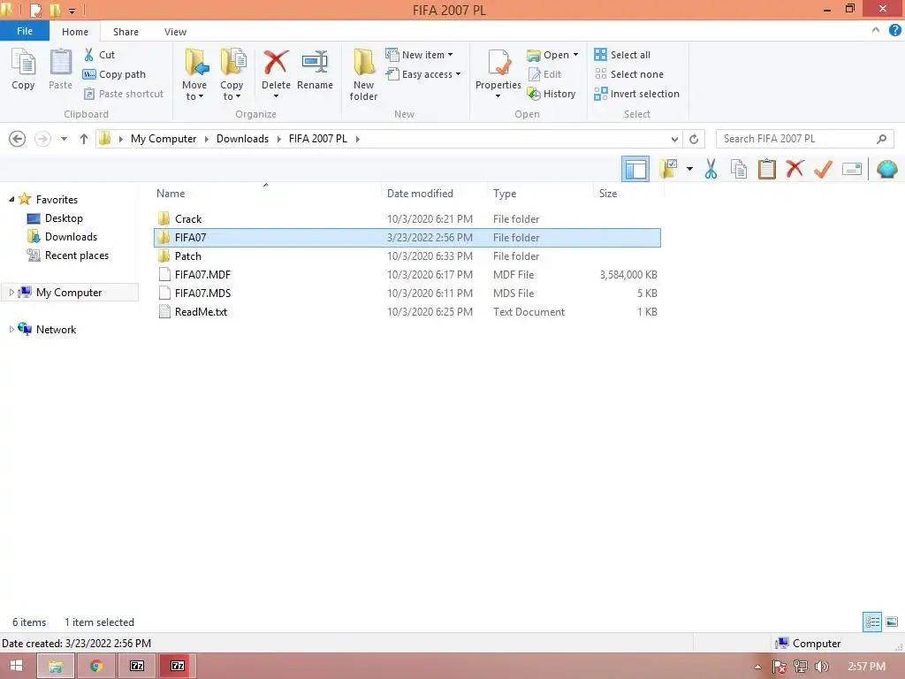Go back to previous folder
This screenshot has height=679, width=905.
tap(18, 139)
